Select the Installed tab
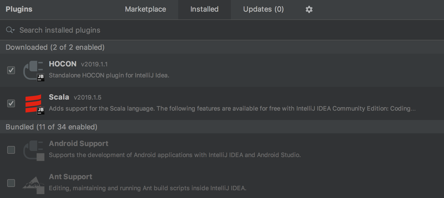The width and height of the screenshot is (444, 198). point(204,9)
